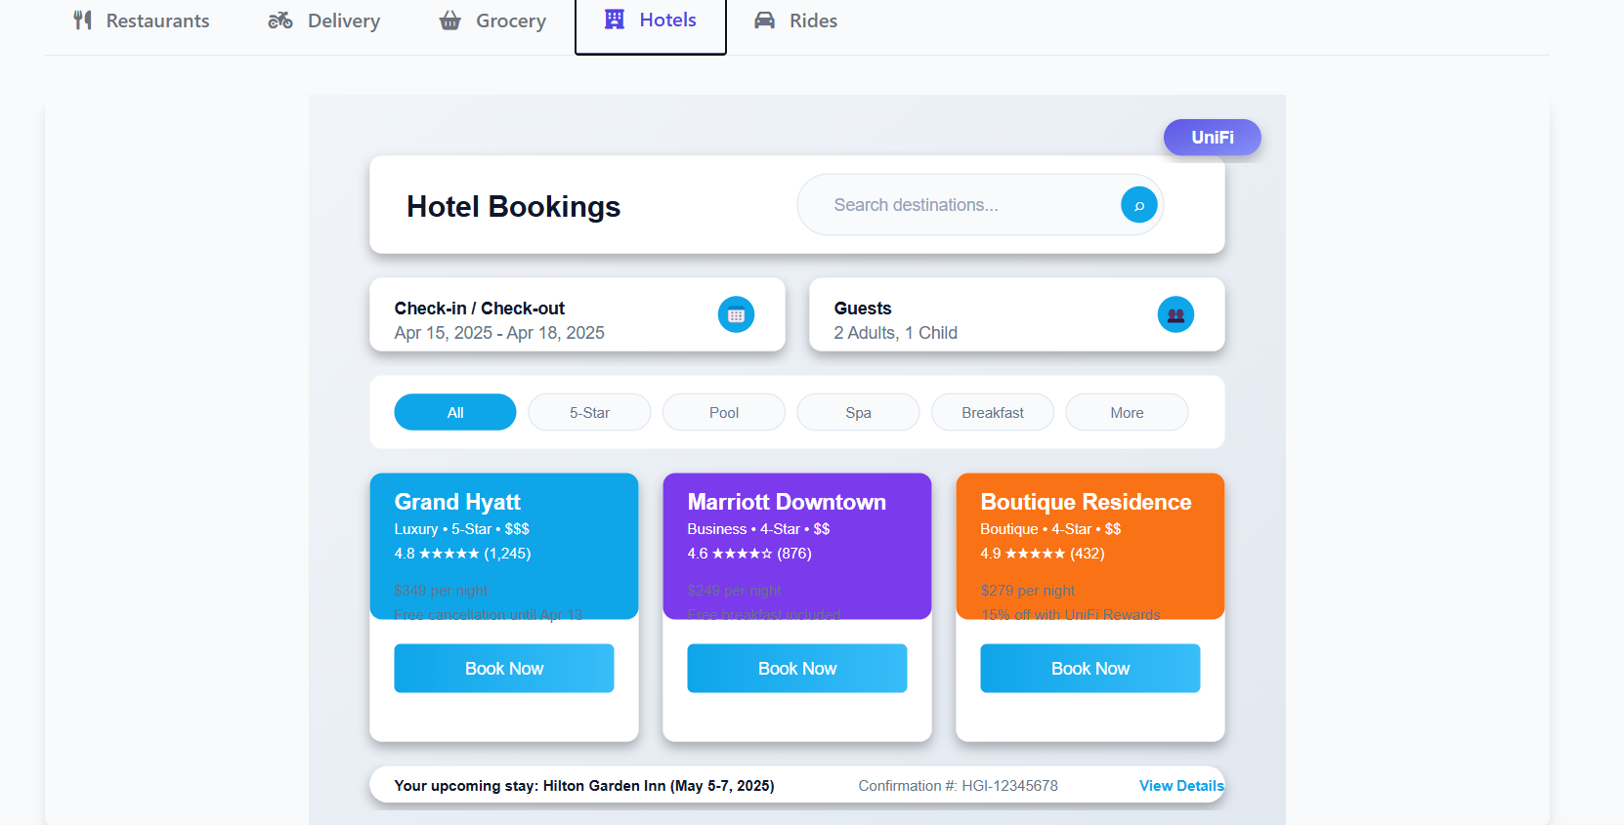Go to the Rides tab
This screenshot has width=1624, height=825.
(x=796, y=21)
